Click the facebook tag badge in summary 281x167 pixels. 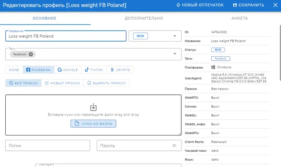(x=220, y=59)
